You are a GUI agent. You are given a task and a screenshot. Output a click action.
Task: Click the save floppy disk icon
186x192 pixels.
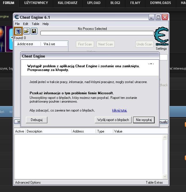coord(34,31)
